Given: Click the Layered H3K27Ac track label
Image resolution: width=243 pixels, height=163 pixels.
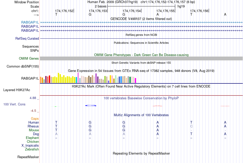Looking at the screenshot, I should [17, 90].
